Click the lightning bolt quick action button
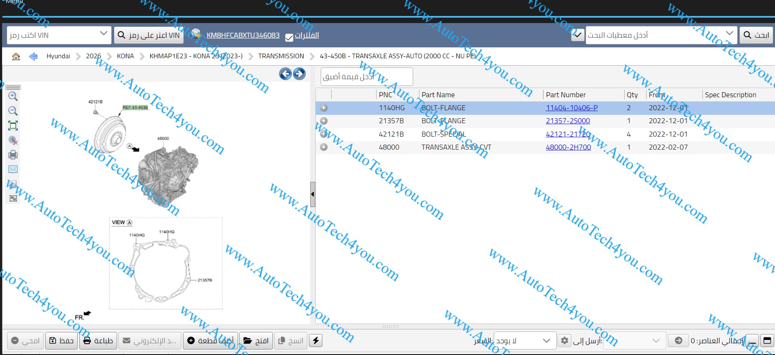 click(316, 341)
